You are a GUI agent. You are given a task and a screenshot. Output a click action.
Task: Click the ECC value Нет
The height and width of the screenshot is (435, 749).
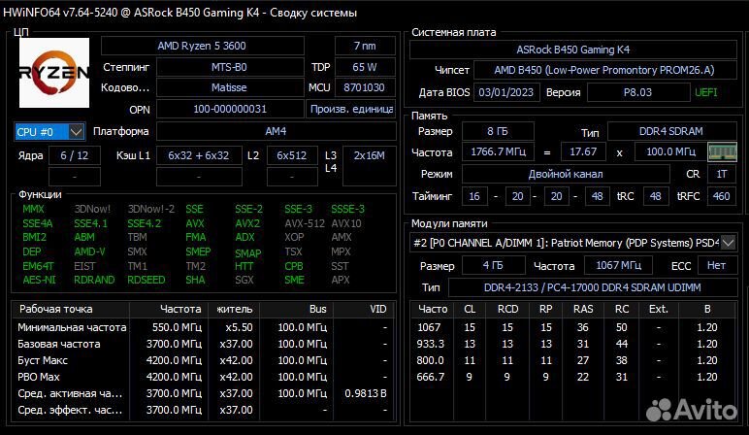pyautogui.click(x=717, y=265)
